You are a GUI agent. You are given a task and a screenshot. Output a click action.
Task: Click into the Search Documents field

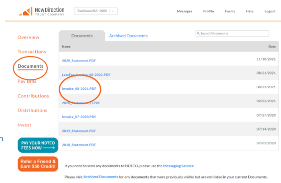pos(232,33)
